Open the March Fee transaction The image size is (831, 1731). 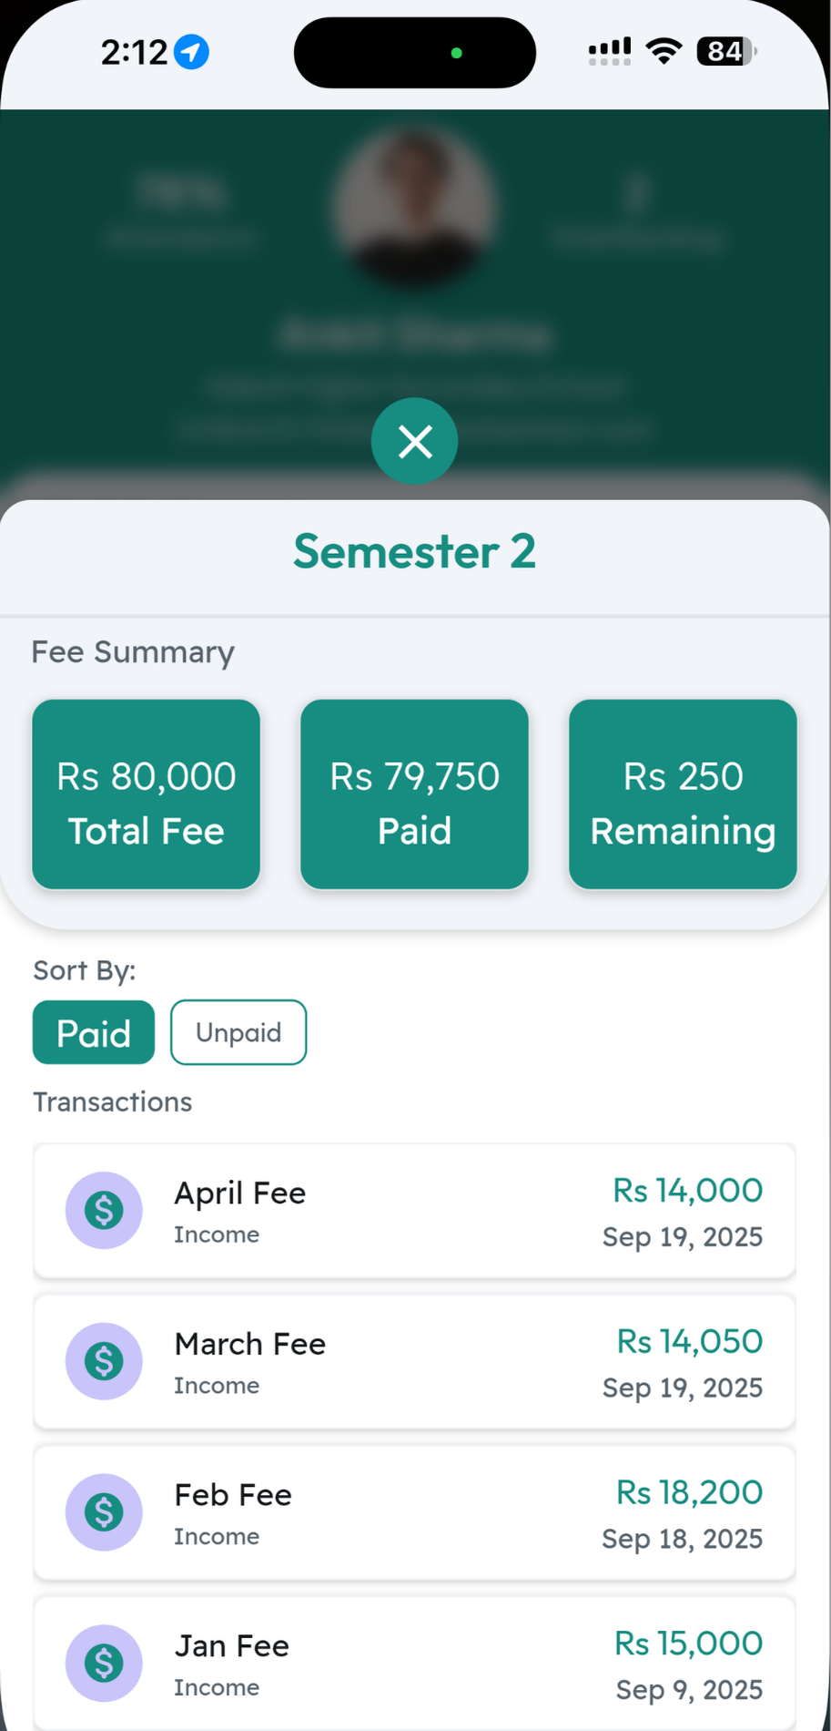pos(415,1362)
